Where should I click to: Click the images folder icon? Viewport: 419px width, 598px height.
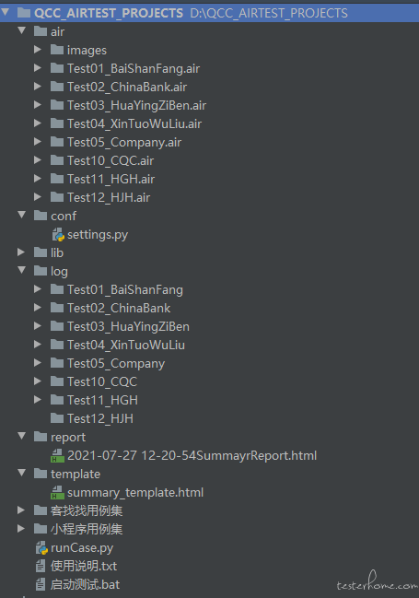tap(57, 50)
